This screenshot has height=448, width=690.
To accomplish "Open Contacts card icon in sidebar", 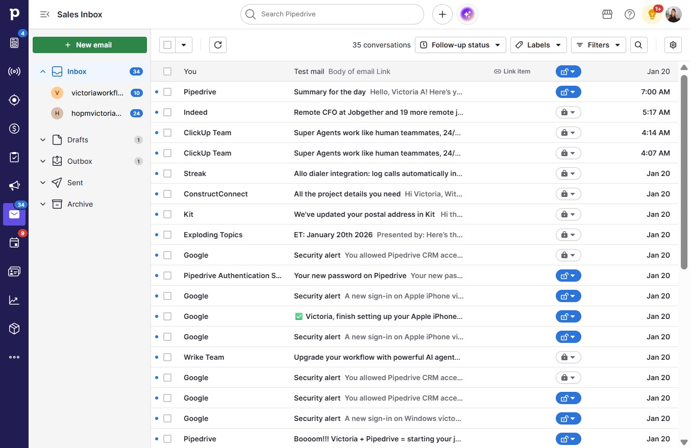I will (14, 271).
